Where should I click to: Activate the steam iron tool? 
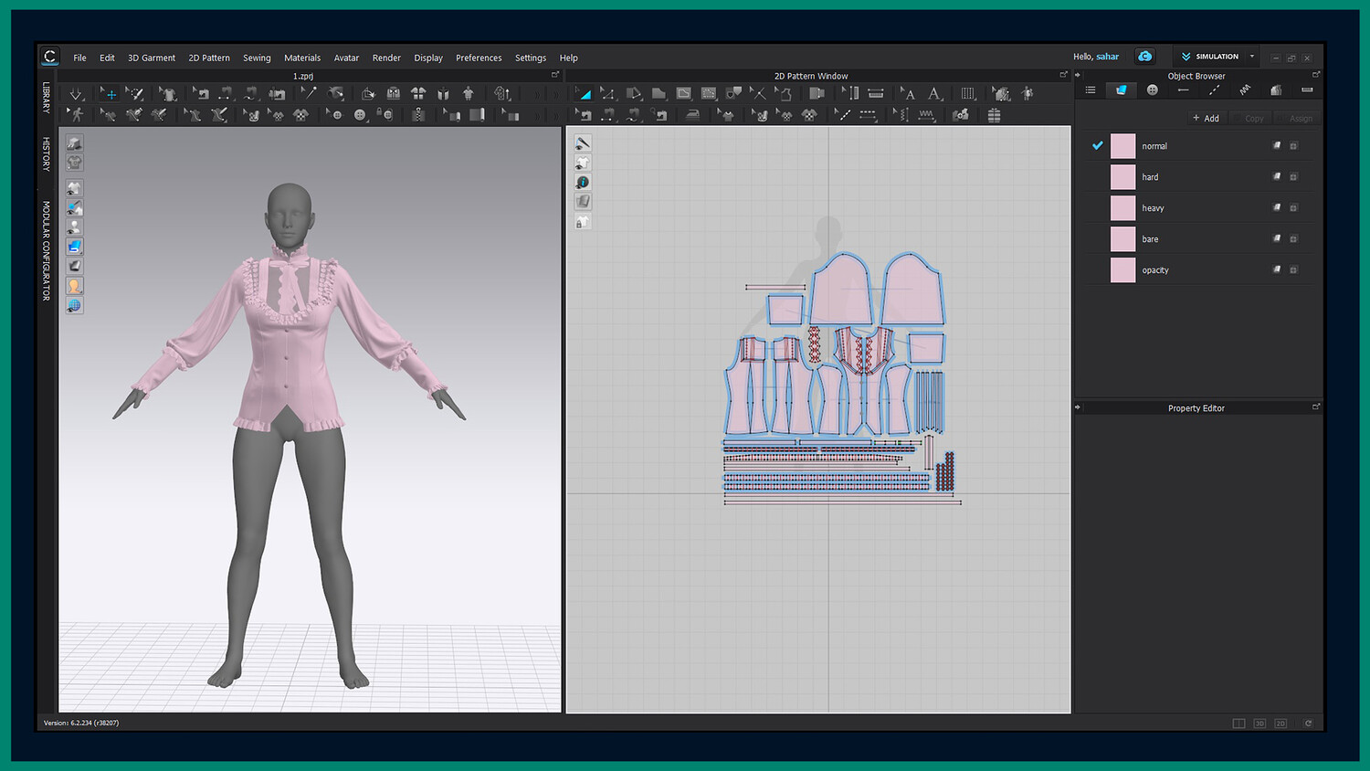click(x=692, y=115)
